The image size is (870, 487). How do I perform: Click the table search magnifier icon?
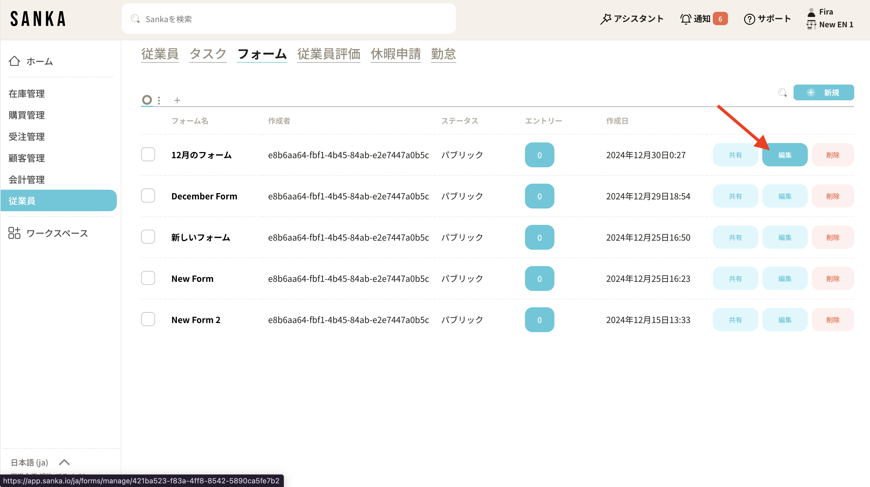click(x=782, y=92)
